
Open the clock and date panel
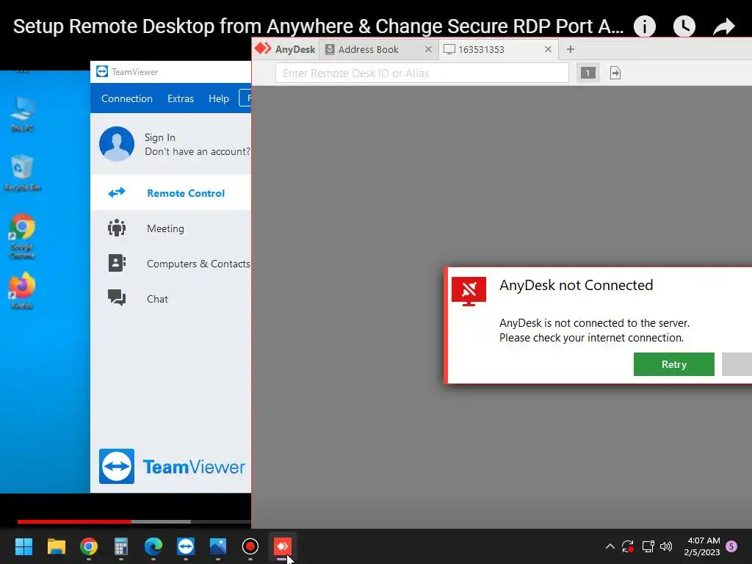pos(702,546)
